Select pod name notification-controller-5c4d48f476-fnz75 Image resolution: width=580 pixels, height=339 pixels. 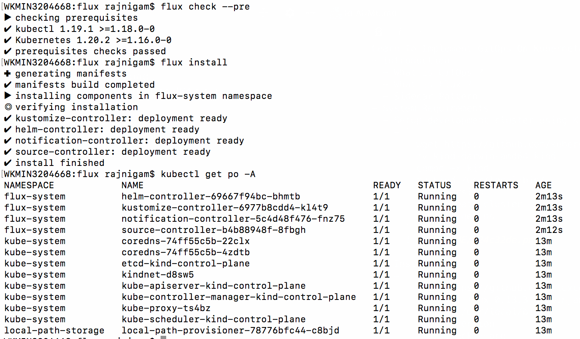(x=233, y=219)
